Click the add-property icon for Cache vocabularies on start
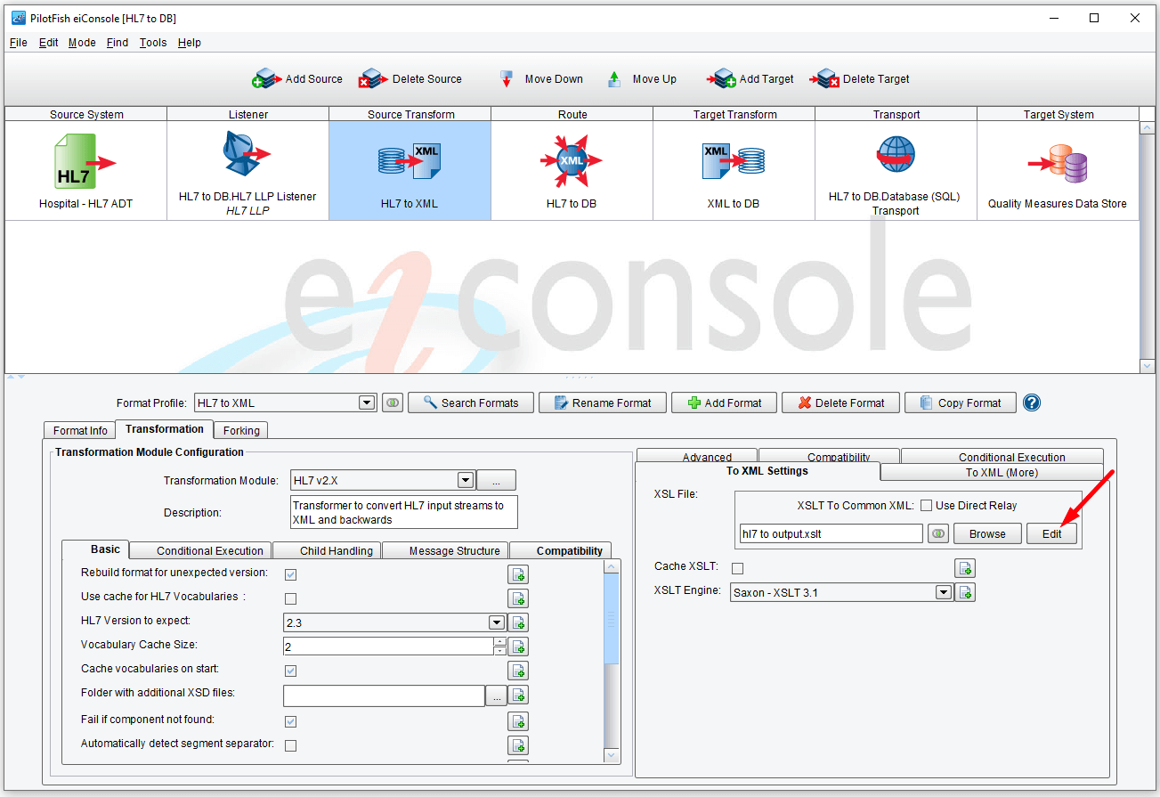Screen dimensions: 1160x797 [518, 671]
